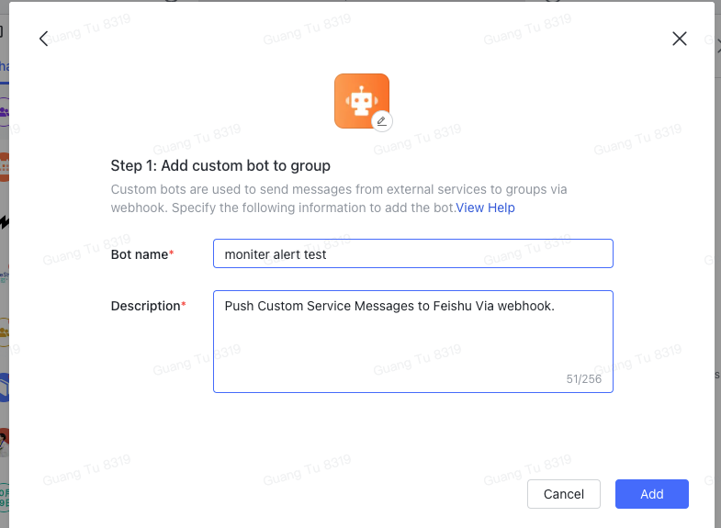The height and width of the screenshot is (528, 721).
Task: Go back using the left chevron arrow
Action: (44, 39)
